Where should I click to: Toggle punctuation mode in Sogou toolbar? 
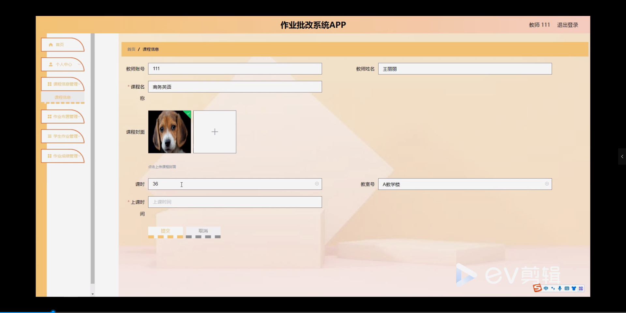[x=553, y=288]
